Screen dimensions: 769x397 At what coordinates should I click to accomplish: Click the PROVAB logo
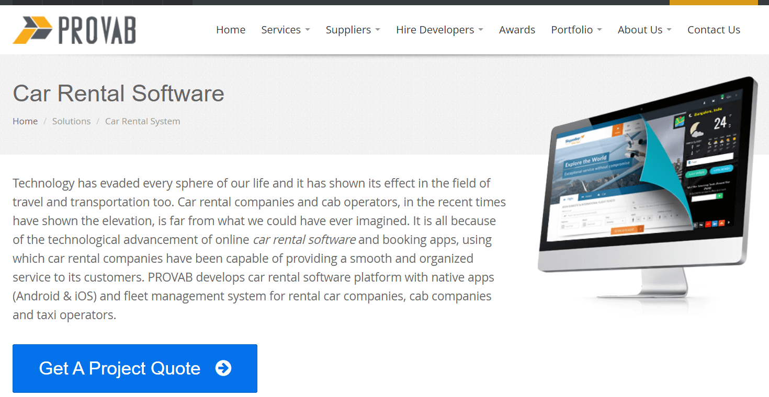74,30
